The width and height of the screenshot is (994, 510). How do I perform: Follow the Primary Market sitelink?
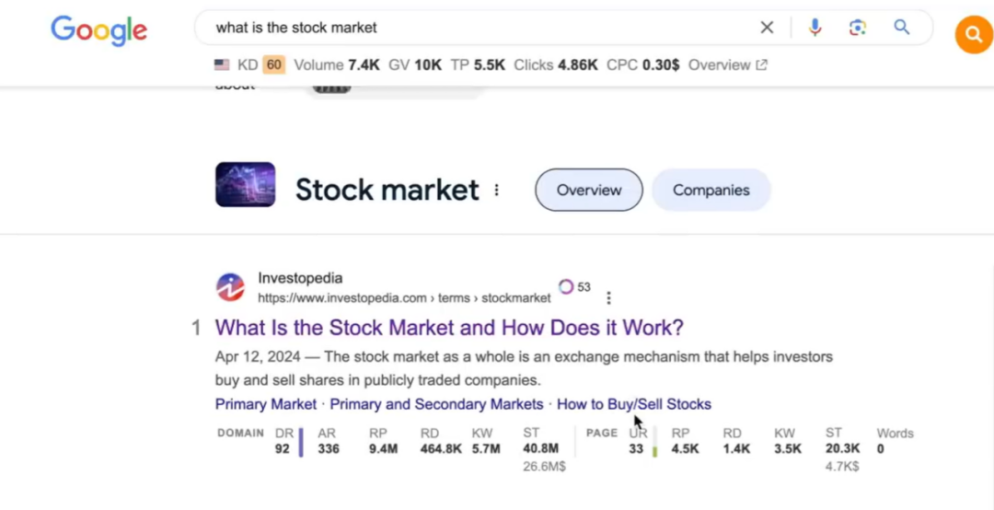tap(265, 404)
